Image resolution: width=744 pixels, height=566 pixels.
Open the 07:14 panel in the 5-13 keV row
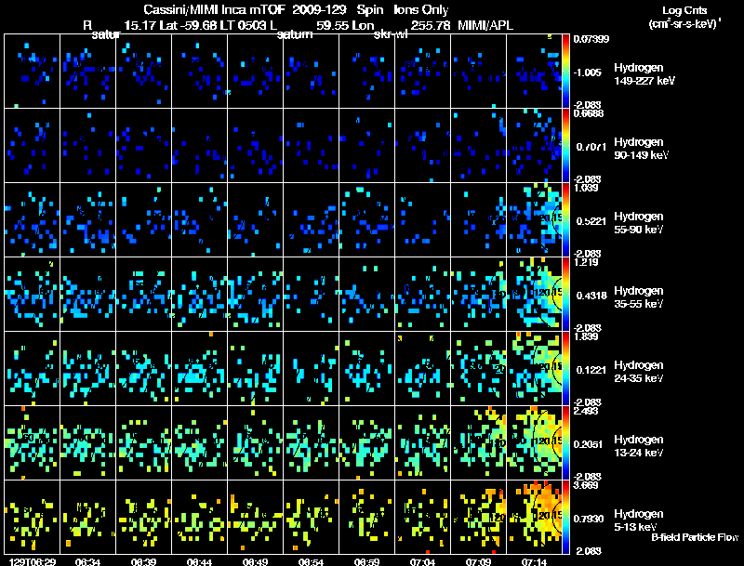534,517
